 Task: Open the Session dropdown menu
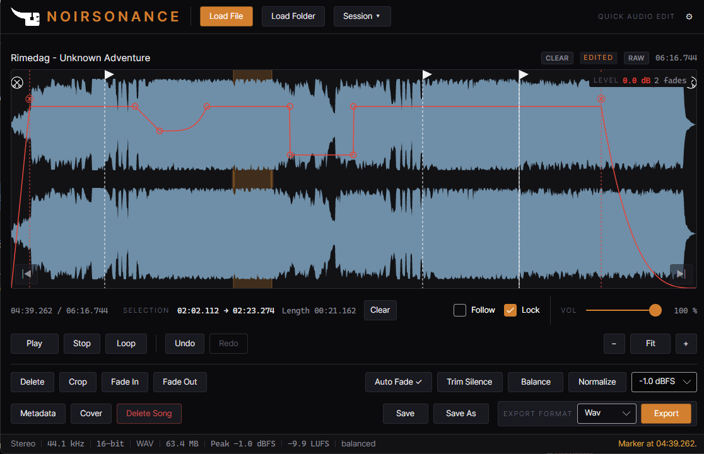362,16
